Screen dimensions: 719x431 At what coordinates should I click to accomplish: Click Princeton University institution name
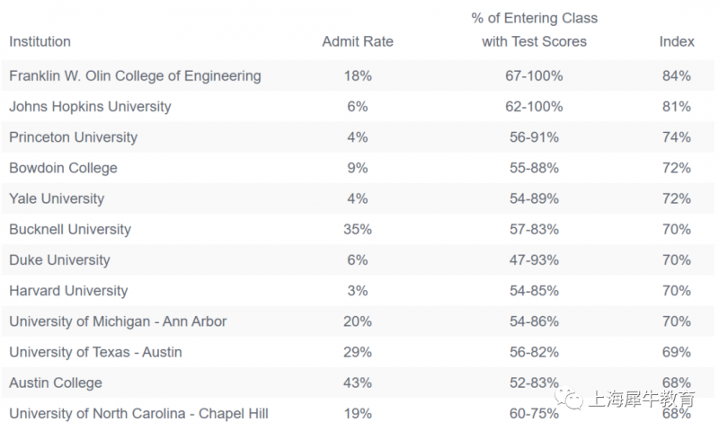point(74,137)
